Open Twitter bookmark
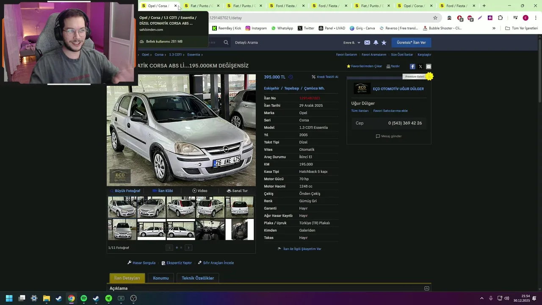This screenshot has width=542, height=305. pyautogui.click(x=306, y=28)
